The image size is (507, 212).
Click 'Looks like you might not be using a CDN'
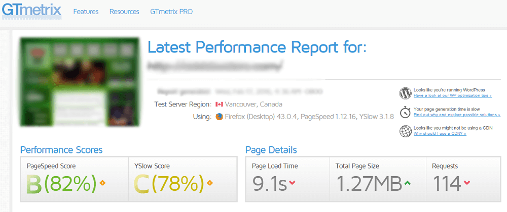click(453, 128)
